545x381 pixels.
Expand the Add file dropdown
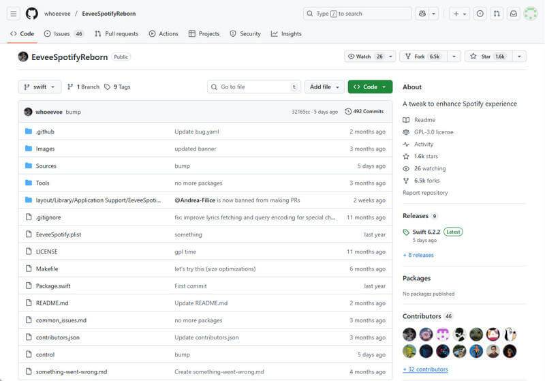tap(324, 87)
